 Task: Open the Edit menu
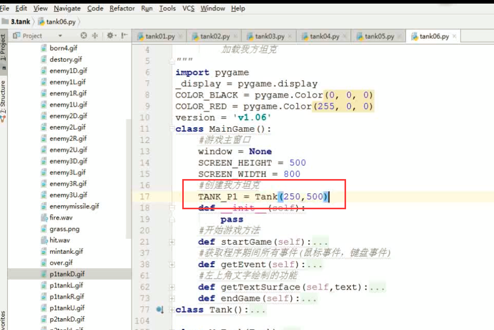click(21, 9)
